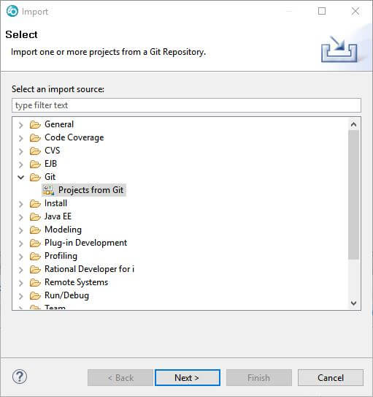Image resolution: width=373 pixels, height=397 pixels.
Task: Click the General folder icon
Action: tap(35, 124)
